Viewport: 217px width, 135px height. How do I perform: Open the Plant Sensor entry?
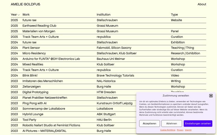(x=31, y=48)
